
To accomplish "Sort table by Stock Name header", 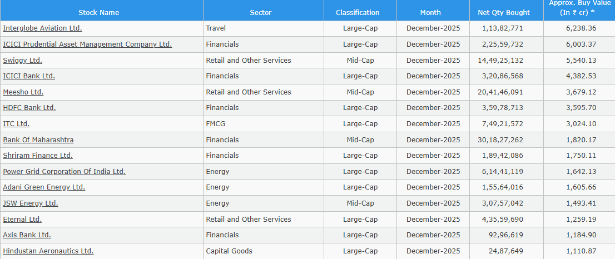I will pos(98,12).
